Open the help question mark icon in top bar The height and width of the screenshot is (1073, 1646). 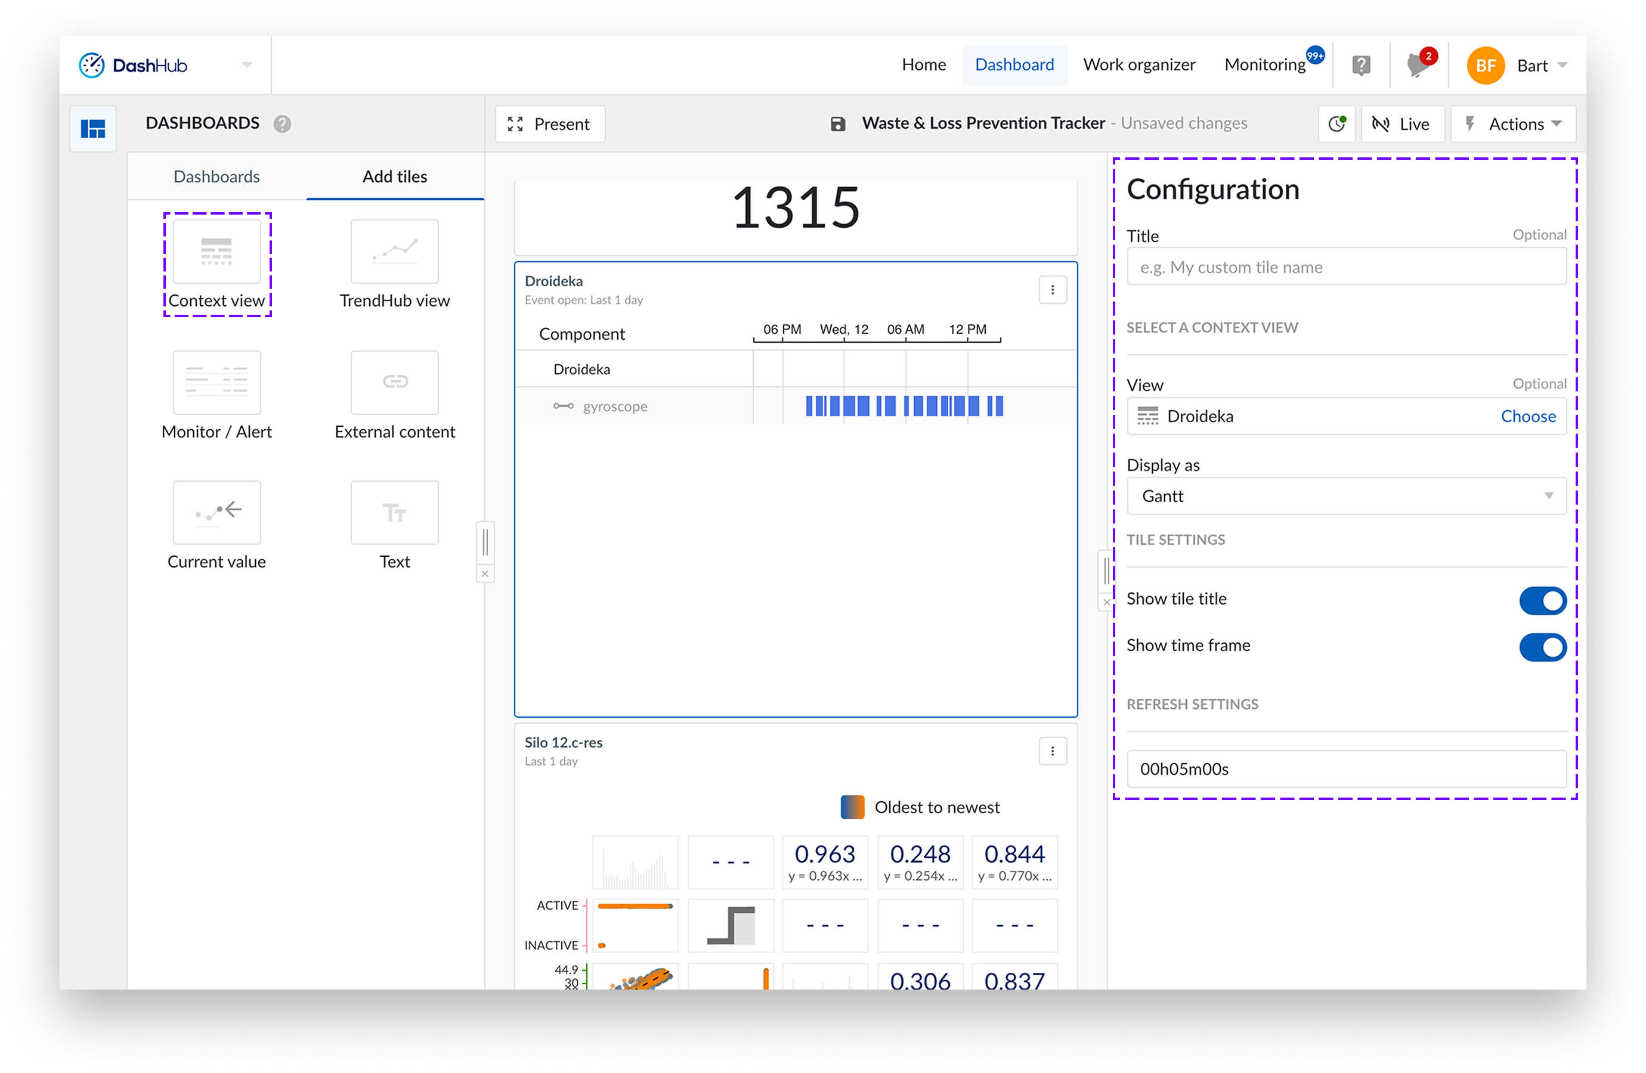pos(1360,66)
